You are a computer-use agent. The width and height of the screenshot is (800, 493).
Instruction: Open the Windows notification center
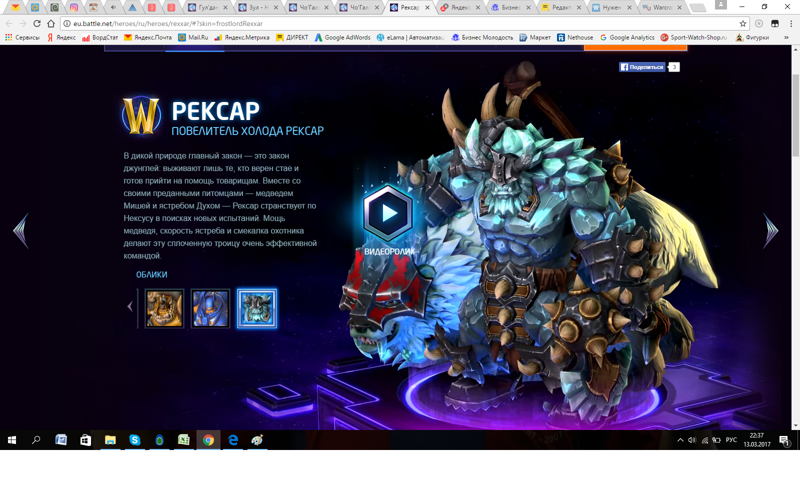pyautogui.click(x=784, y=440)
